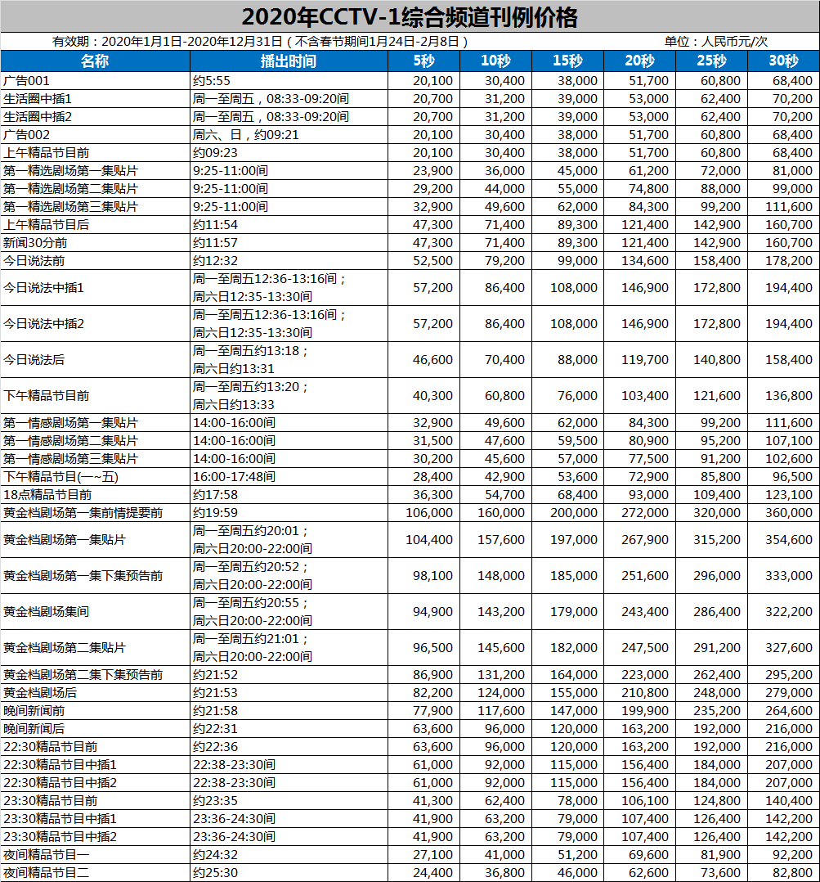Click the title 2020年CCTV-1综合频道刊例价格
Viewport: 820px width, 882px height.
410,16
